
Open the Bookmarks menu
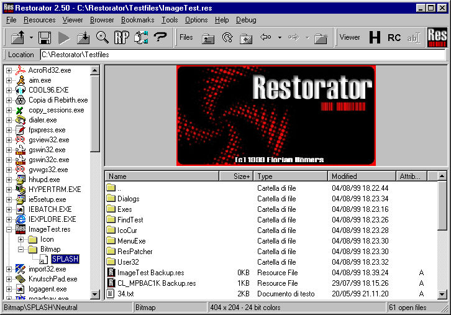point(138,20)
